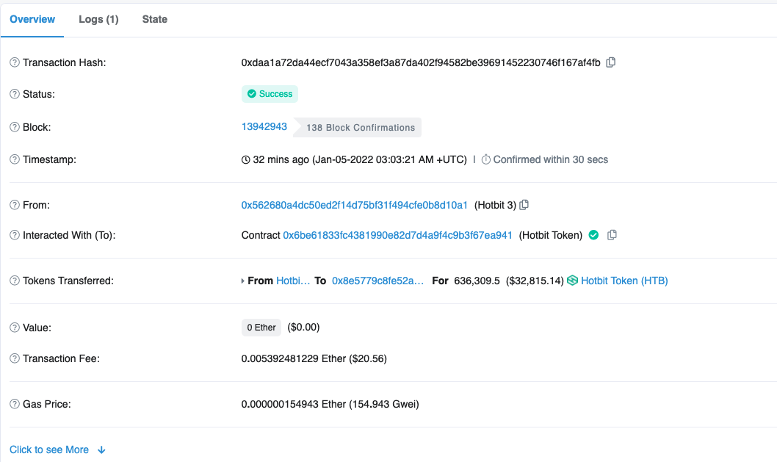Copy the Hotbit Token contract address
The height and width of the screenshot is (462, 777).
612,235
